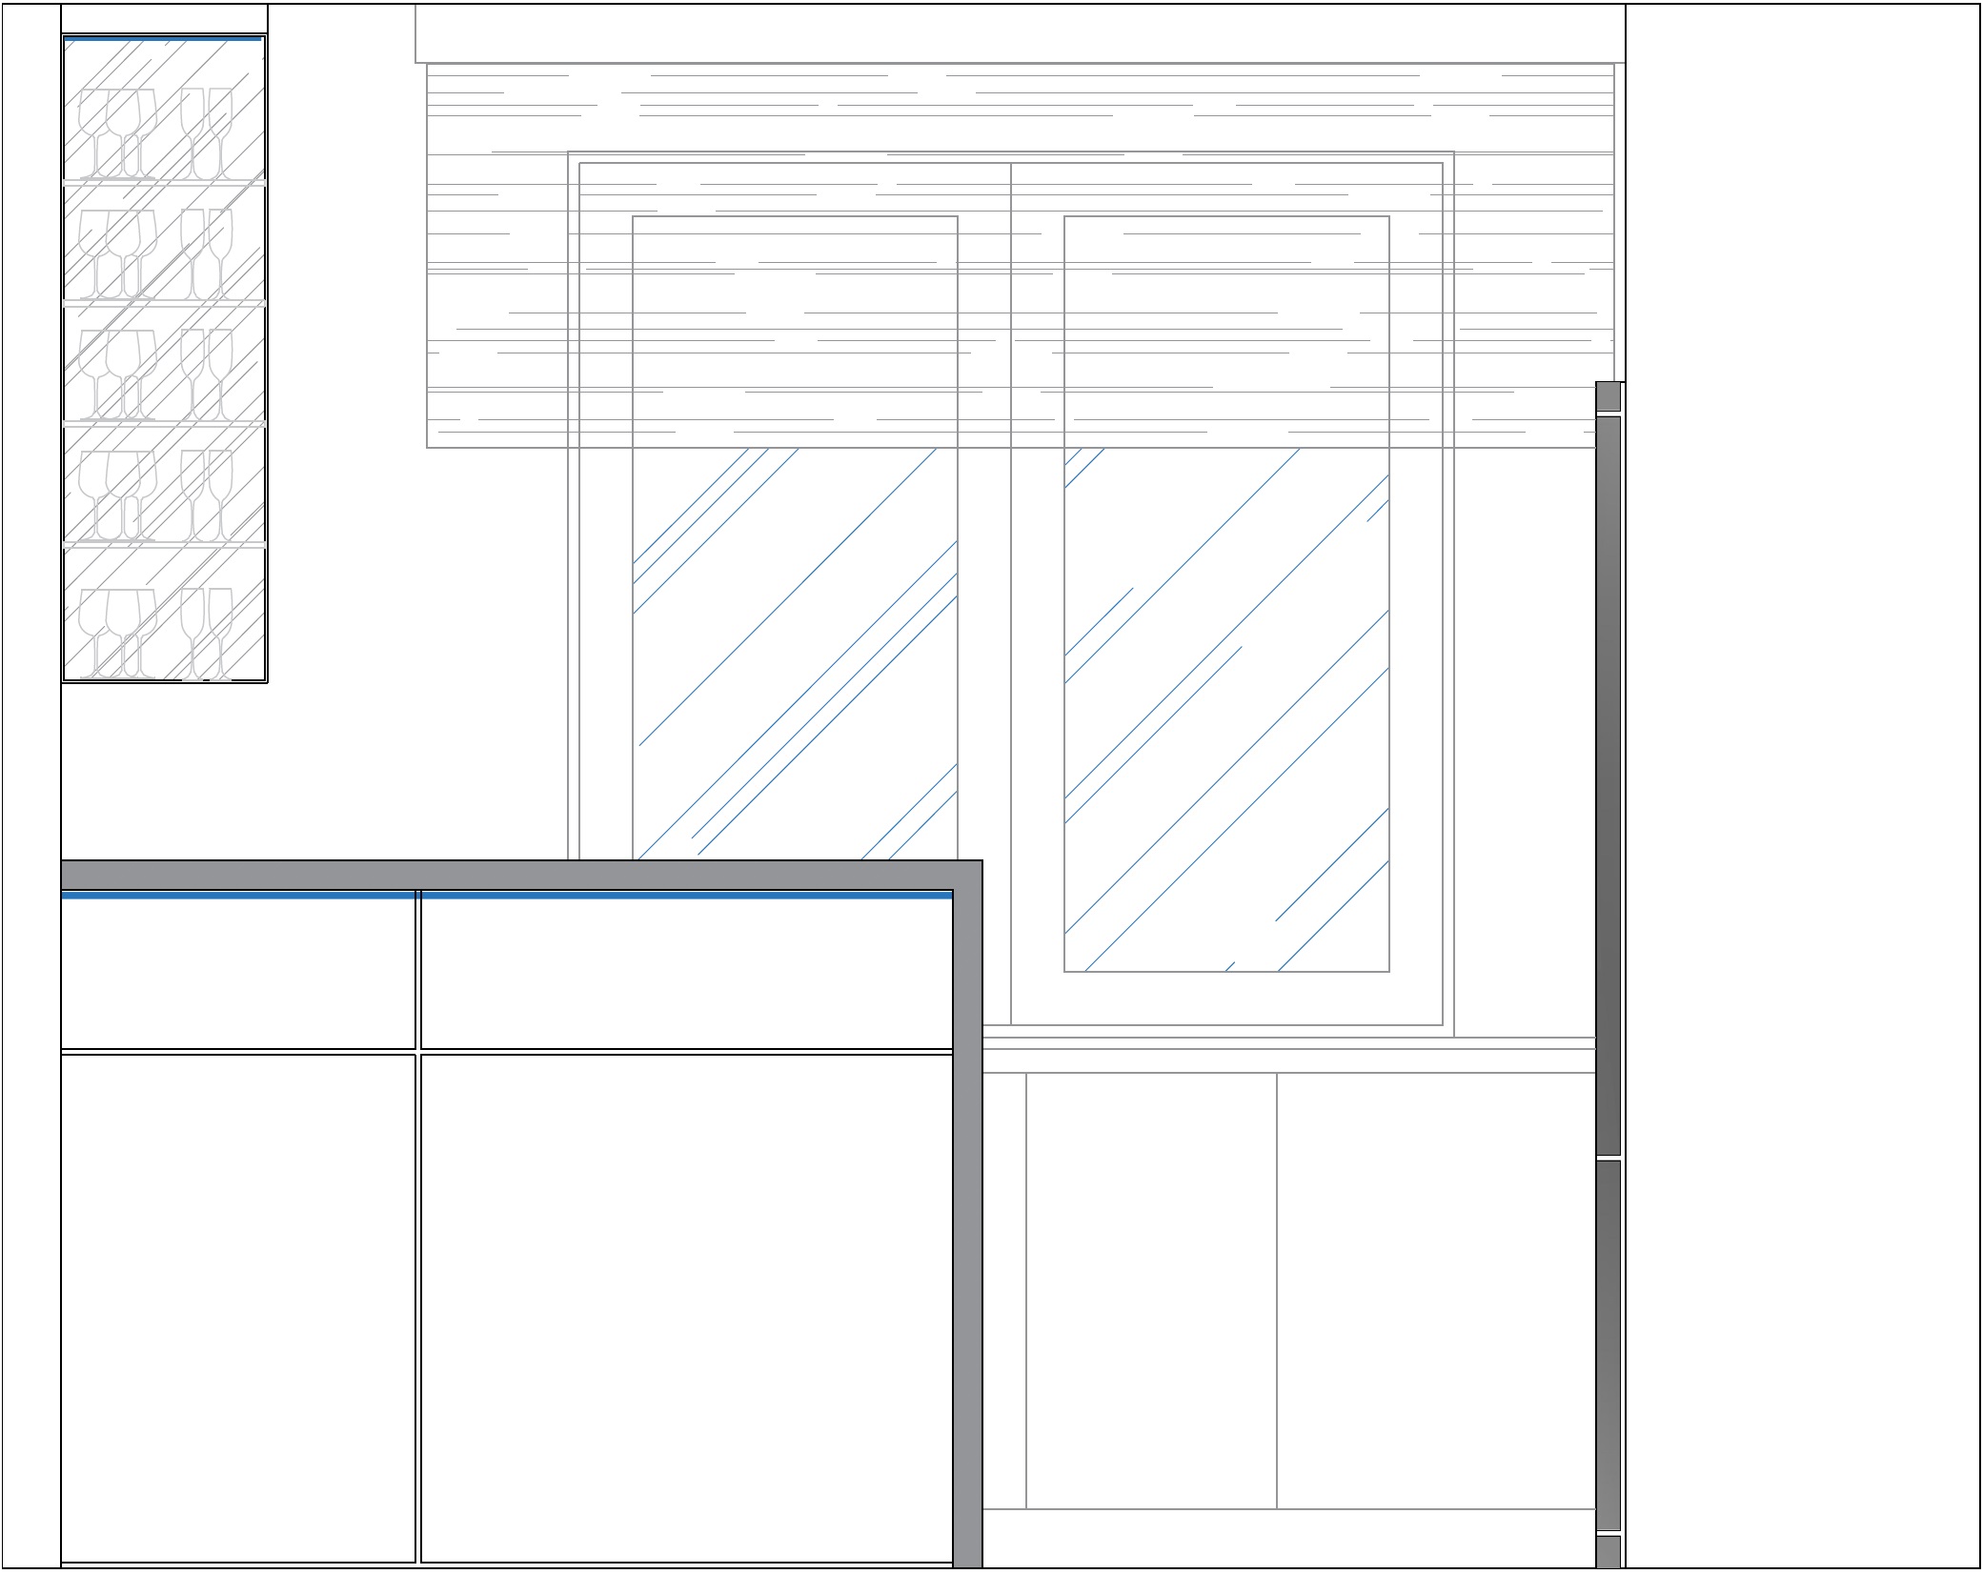The width and height of the screenshot is (1983, 1574).
Task: Select the narrow background base cabinet door
Action: click(x=1150, y=1290)
